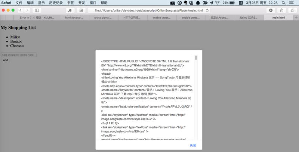Click the battery 93% status indicator
This screenshot has height=152, width=299.
click(x=229, y=3)
